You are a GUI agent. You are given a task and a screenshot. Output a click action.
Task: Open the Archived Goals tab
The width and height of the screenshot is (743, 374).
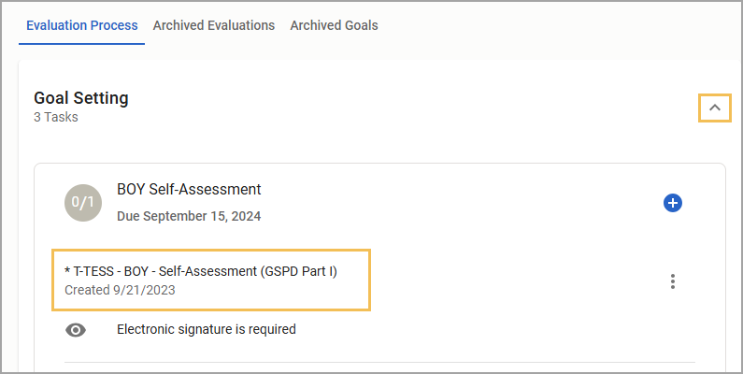[334, 25]
